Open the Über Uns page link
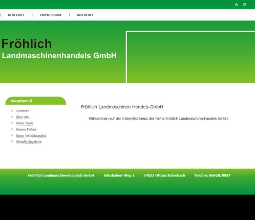The image size is (255, 220). point(23,117)
